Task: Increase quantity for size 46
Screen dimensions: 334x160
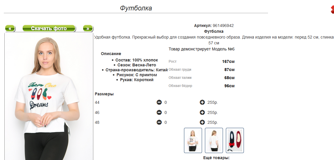Action: coord(202,112)
